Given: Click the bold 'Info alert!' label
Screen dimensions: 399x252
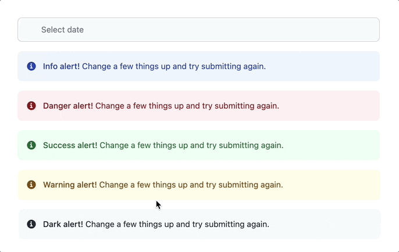Looking at the screenshot, I should (x=61, y=66).
